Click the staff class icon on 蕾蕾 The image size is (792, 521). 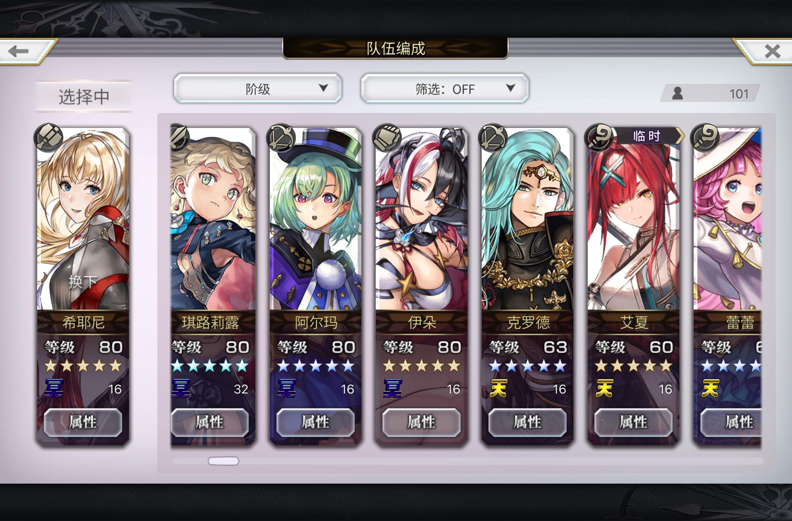pos(705,138)
